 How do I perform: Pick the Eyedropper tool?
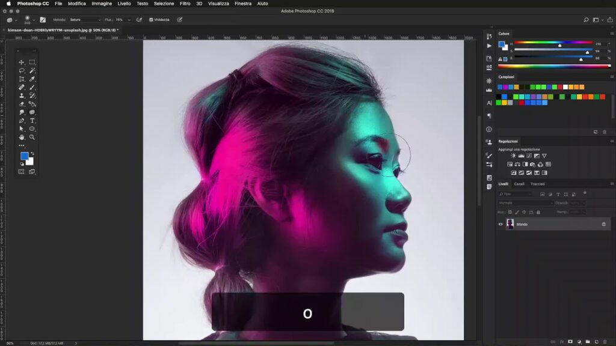pyautogui.click(x=32, y=79)
